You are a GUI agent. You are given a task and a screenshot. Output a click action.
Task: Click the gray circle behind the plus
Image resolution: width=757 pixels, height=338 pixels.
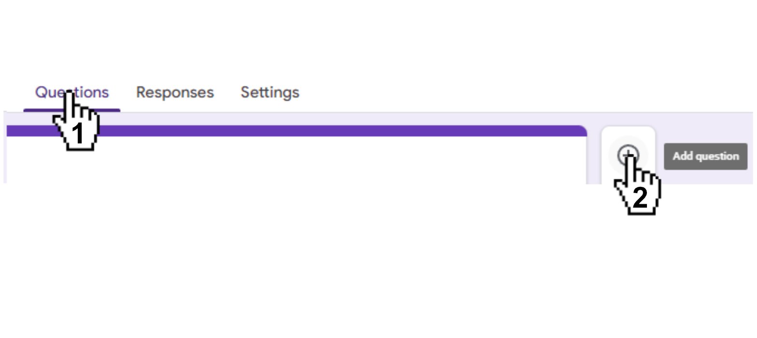[628, 155]
